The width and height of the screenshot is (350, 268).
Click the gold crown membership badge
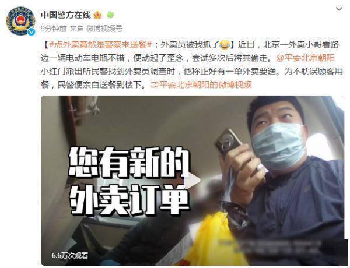pos(97,15)
